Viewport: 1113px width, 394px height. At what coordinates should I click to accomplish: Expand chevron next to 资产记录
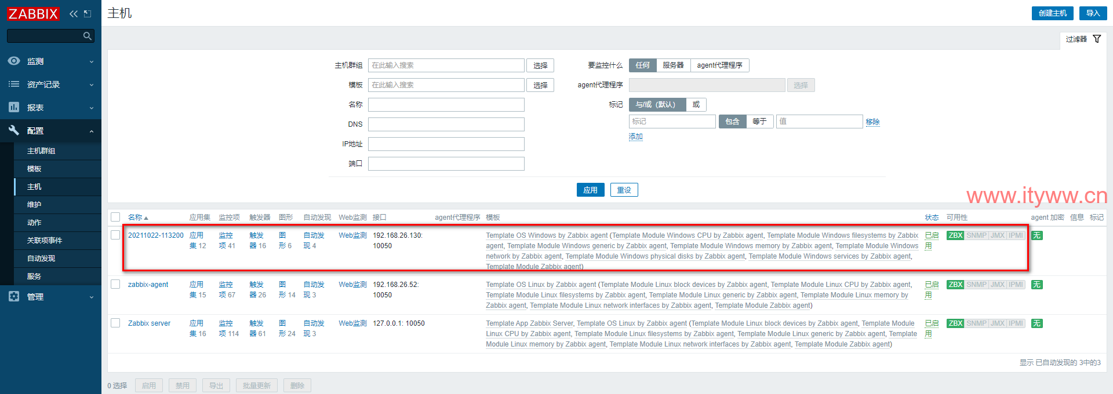[92, 85]
